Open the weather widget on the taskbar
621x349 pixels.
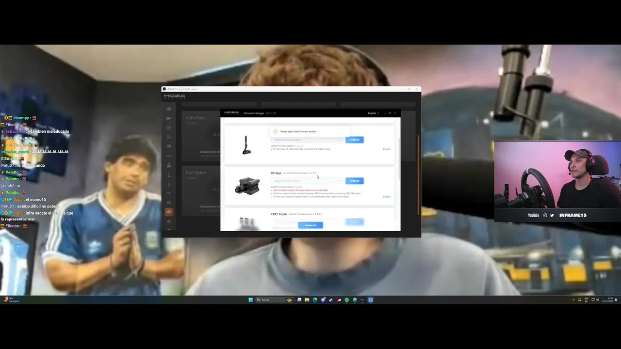(12, 300)
